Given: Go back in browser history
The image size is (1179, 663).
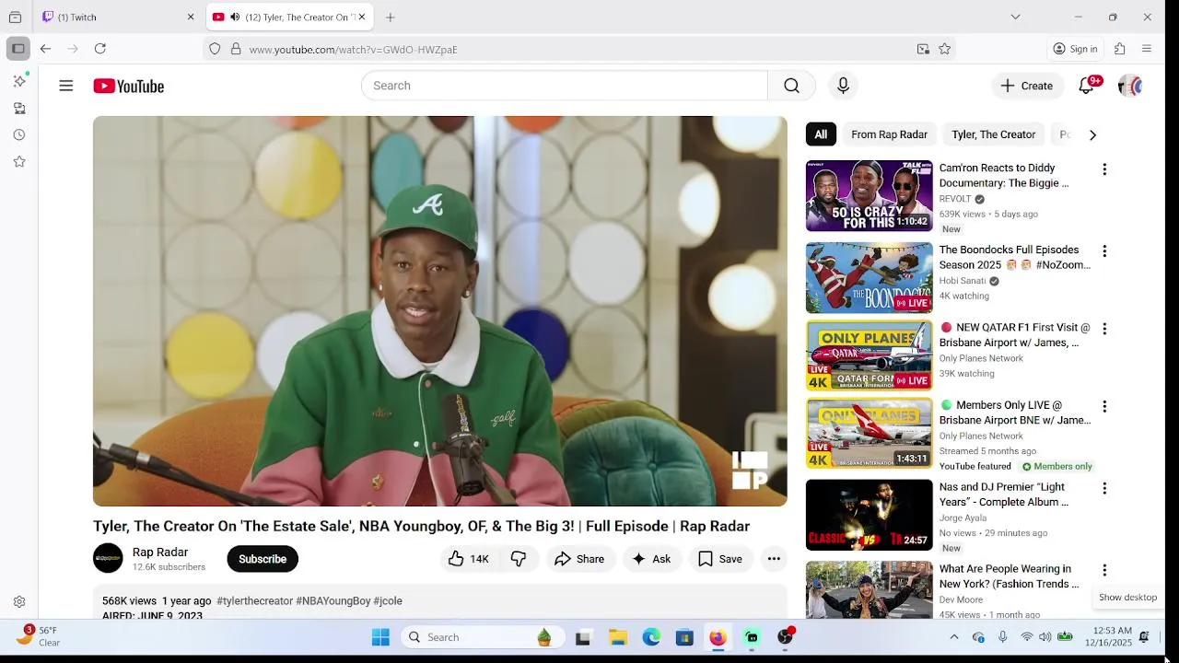Looking at the screenshot, I should (45, 49).
